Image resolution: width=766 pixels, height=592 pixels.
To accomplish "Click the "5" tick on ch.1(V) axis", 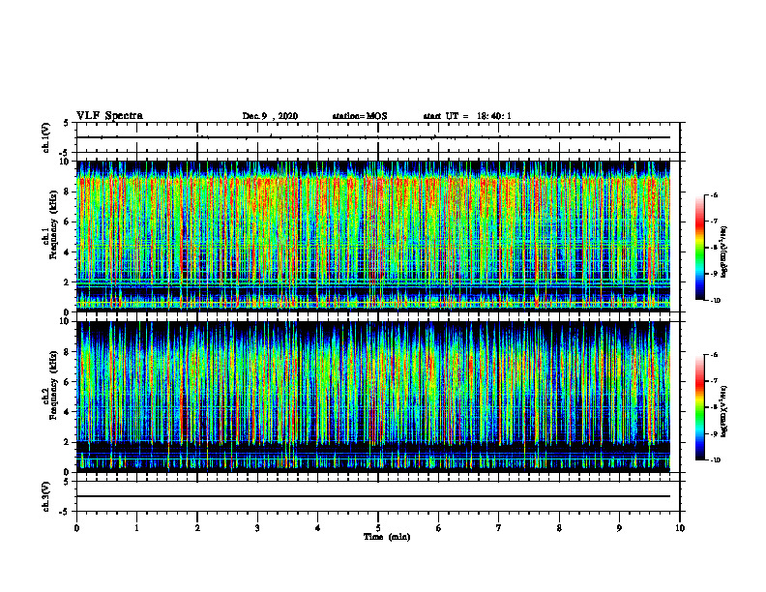I will (67, 124).
